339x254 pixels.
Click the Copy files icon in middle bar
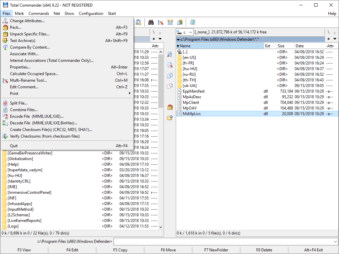170,75
